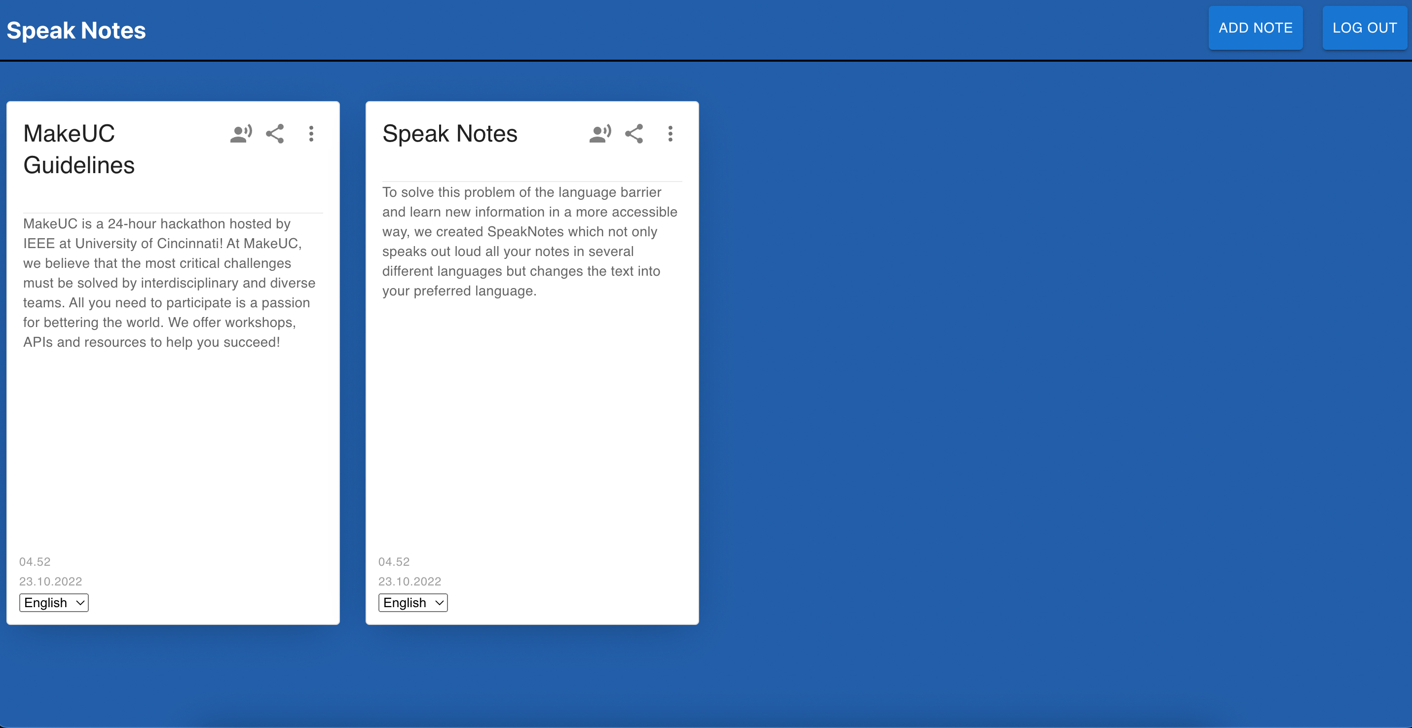
Task: Click the 04.52 timestamp on Speak Notes card
Action: [394, 561]
